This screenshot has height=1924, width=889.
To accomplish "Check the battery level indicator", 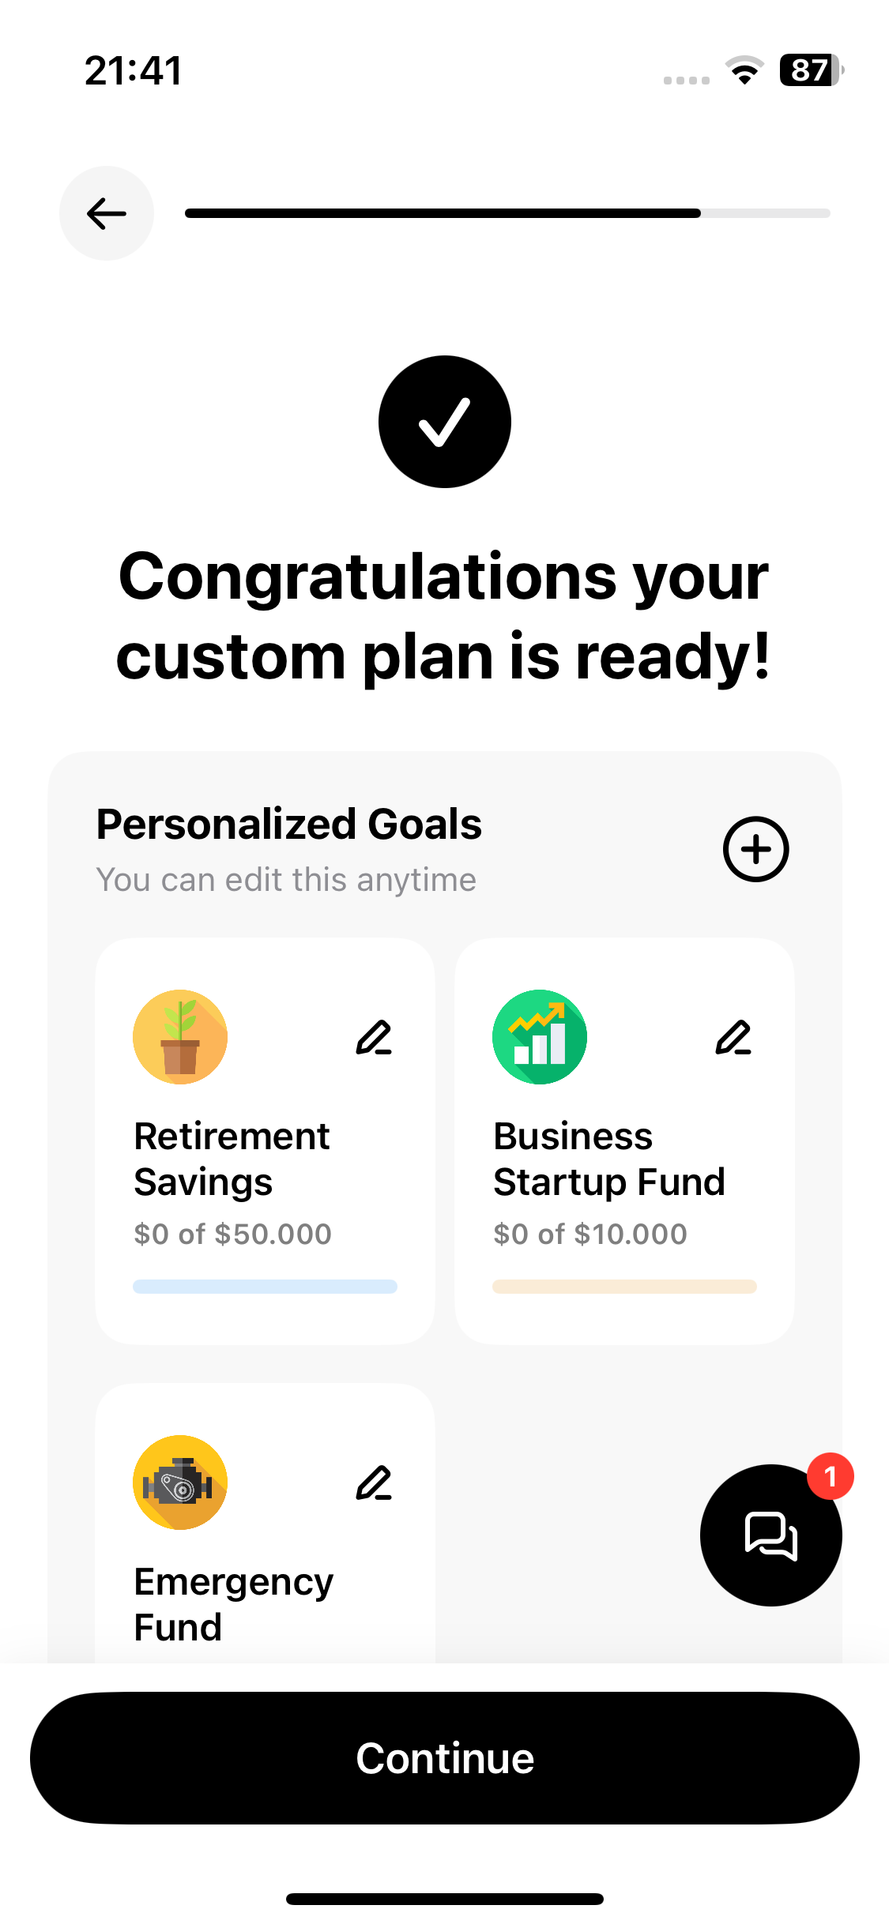I will tap(808, 70).
